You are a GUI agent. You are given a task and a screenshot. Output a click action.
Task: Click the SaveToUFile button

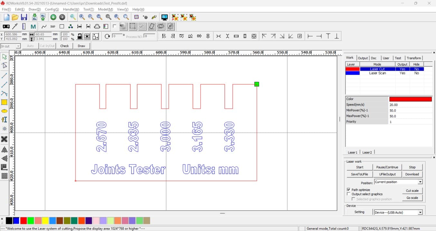point(359,174)
